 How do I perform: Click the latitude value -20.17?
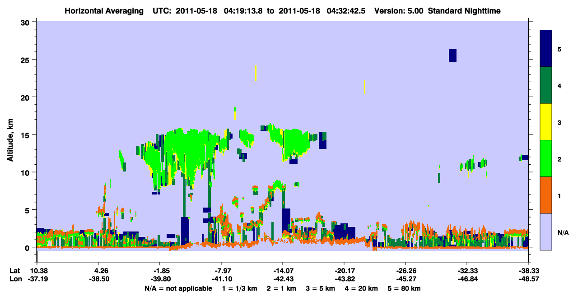[x=344, y=271]
